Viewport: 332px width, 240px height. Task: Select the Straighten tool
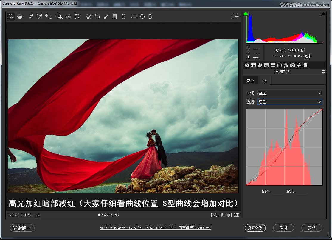[x=68, y=16]
